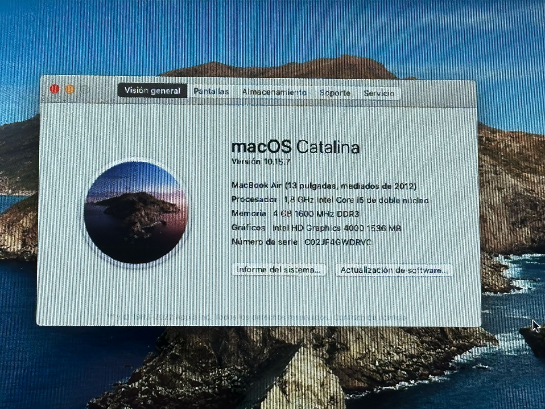Open Informe del sistema
The height and width of the screenshot is (409, 545).
tap(278, 270)
